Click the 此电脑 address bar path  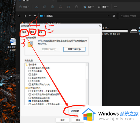pos(50,16)
